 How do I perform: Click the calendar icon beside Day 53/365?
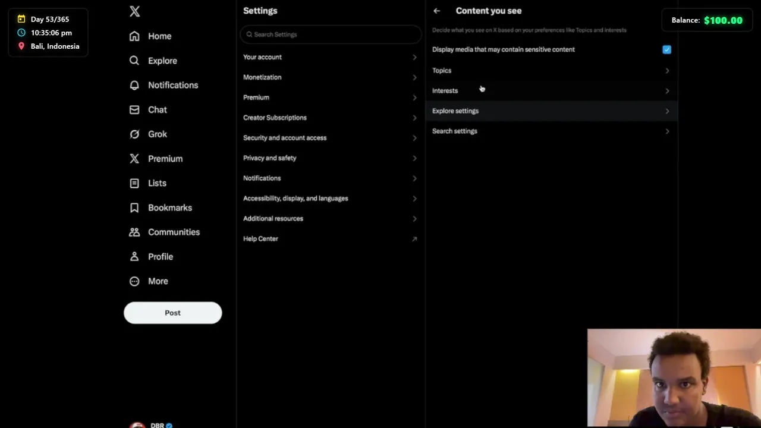[x=21, y=19]
